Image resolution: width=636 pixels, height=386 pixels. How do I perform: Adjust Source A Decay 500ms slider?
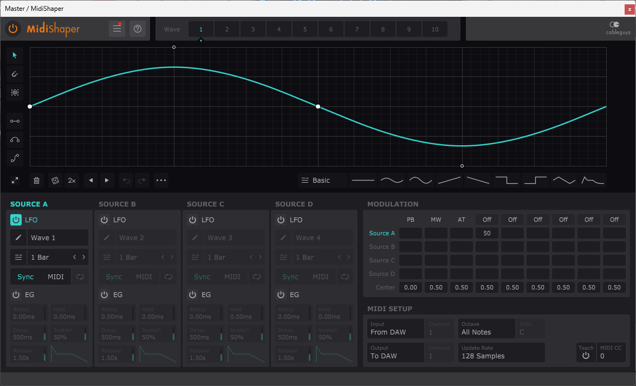[29, 333]
